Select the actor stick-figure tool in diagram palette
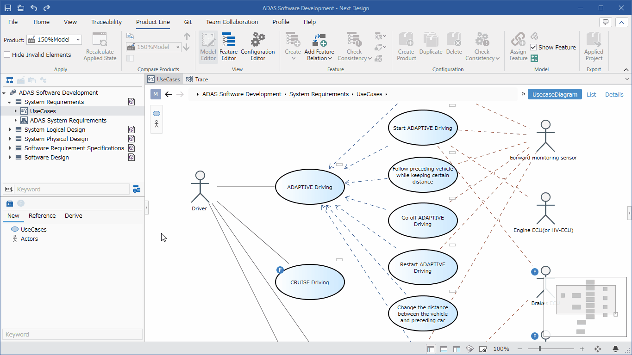632x355 pixels. (x=156, y=124)
